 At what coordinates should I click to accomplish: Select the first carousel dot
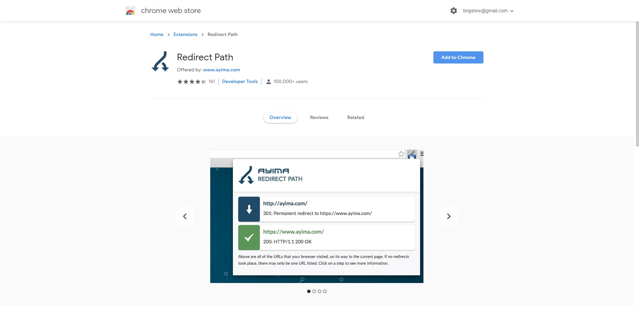pos(309,291)
